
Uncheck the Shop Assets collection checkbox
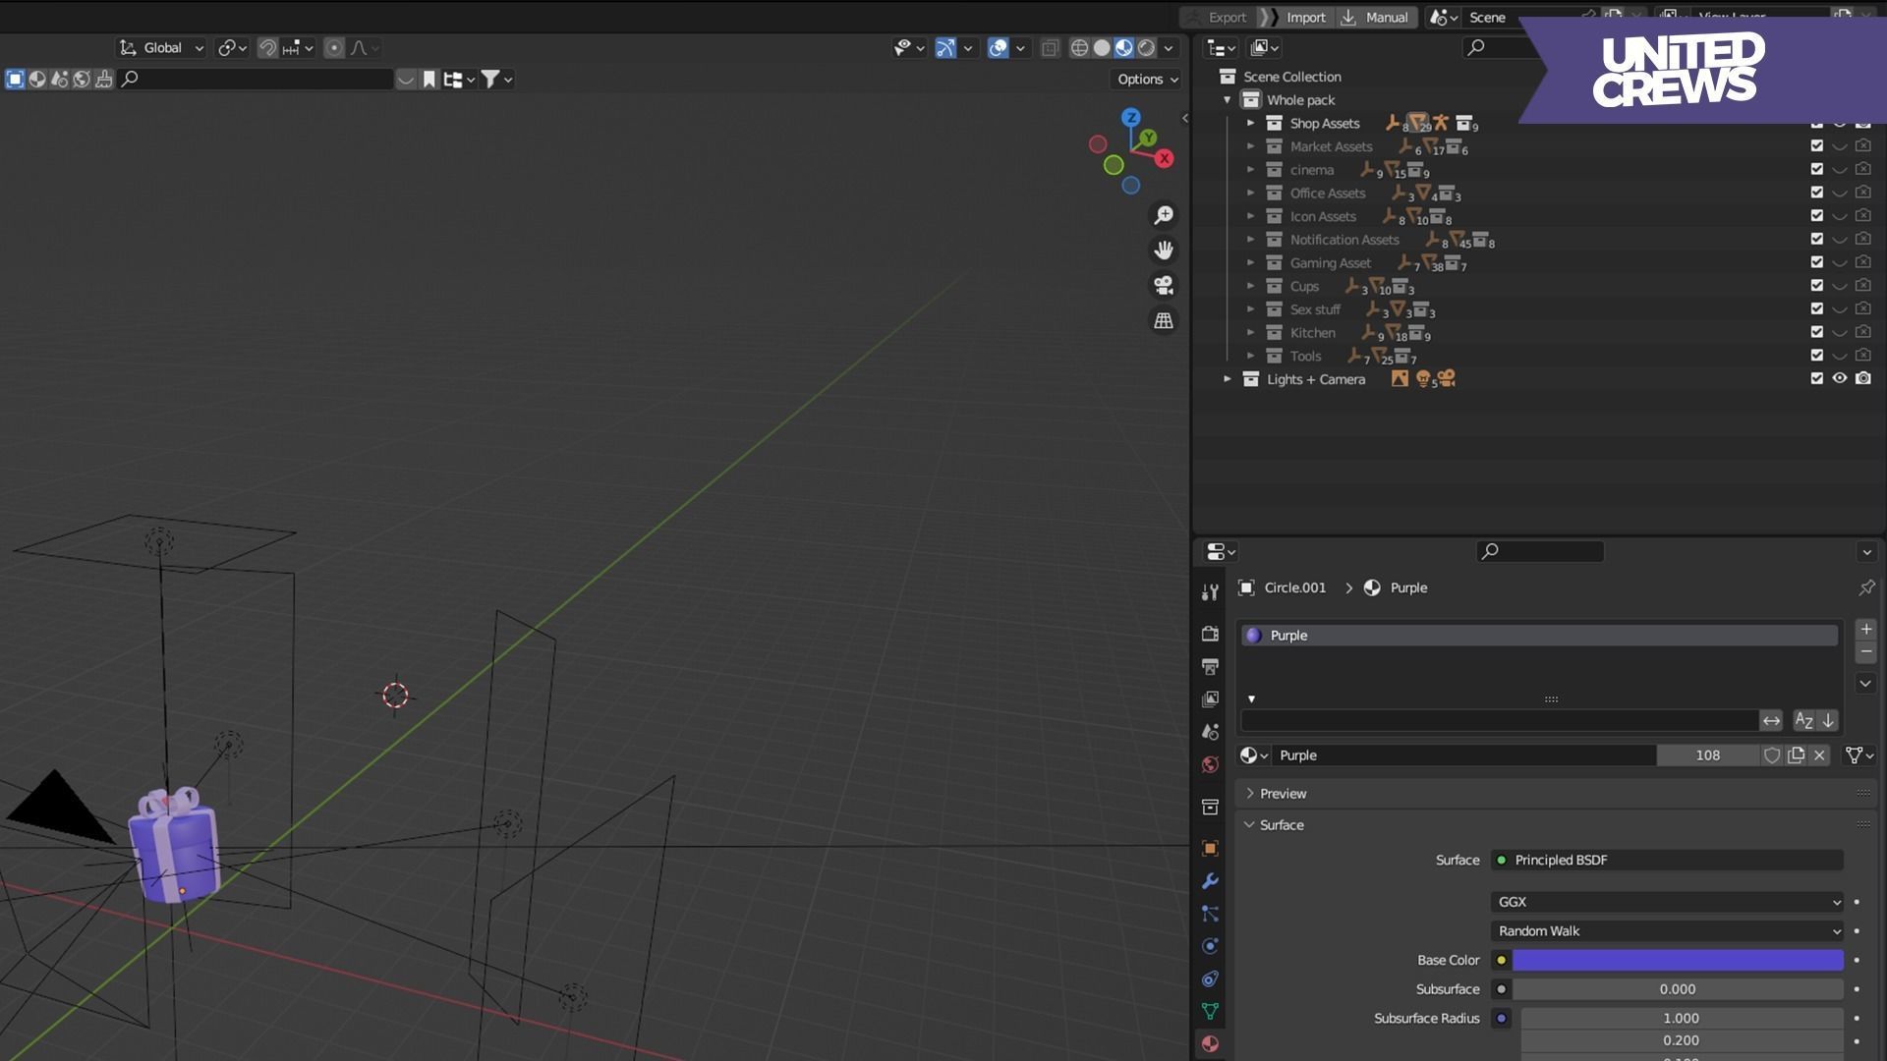coord(1816,124)
